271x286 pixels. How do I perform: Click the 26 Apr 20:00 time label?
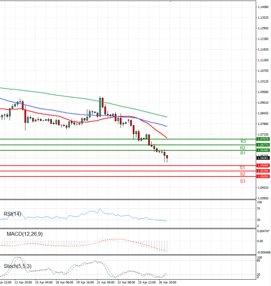168,282
